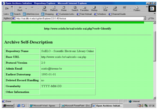Click the Go button
Screen dimensions: 158x110
(151, 18)
